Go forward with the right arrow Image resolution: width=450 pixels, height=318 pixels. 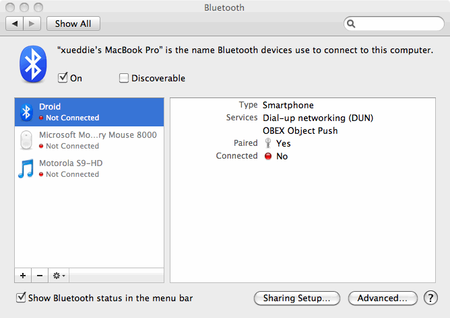pyautogui.click(x=32, y=24)
